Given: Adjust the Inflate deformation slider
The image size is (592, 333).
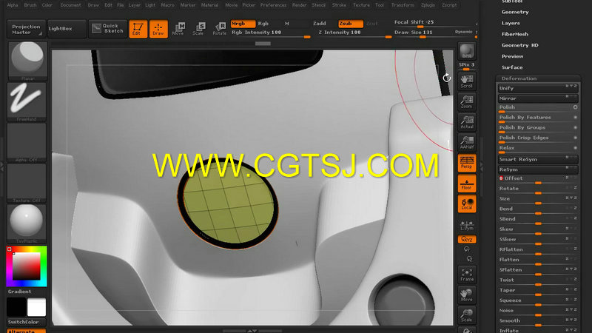Looking at the screenshot, I should 538,330.
